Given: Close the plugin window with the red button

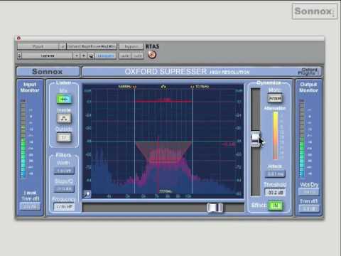Looking at the screenshot, I should [19, 38].
